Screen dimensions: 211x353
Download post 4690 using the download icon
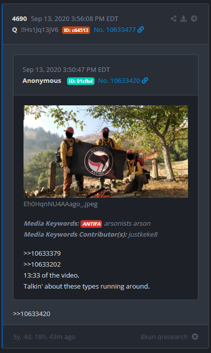click(183, 18)
